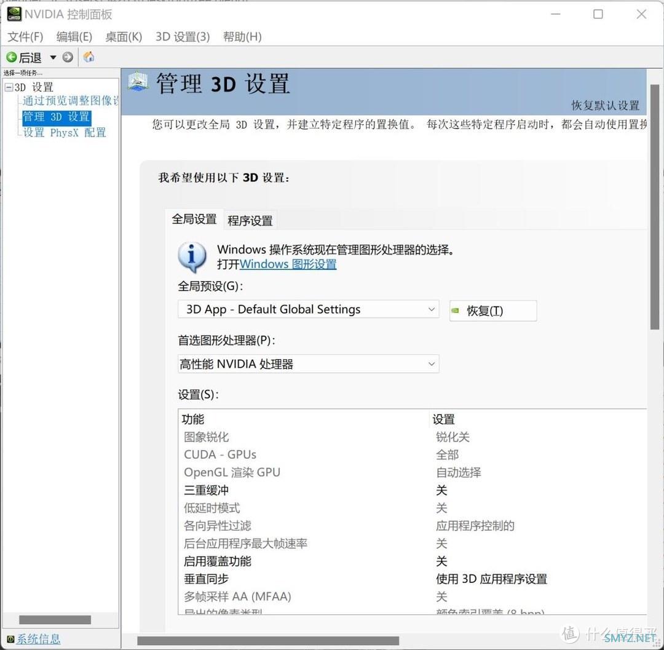Screen dimensions: 664x650
Task: Open the 帮助(H) menu
Action: pyautogui.click(x=242, y=37)
